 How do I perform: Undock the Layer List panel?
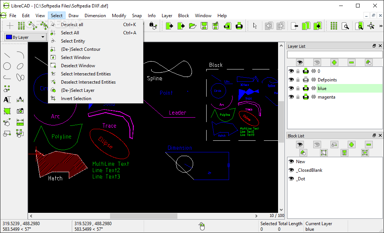coord(374,46)
